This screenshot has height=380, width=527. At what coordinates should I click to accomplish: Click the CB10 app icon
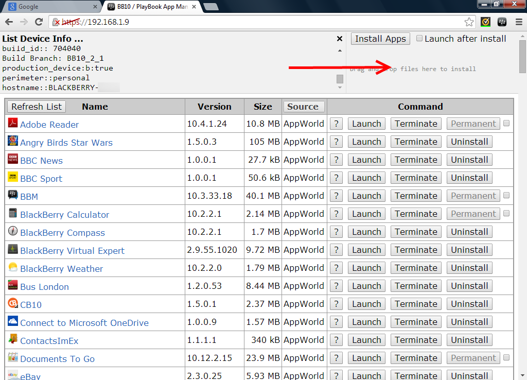(x=13, y=303)
